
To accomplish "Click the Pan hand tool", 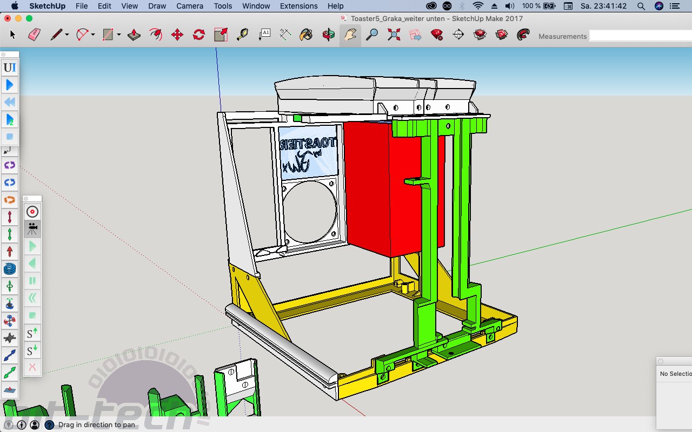I will point(350,35).
